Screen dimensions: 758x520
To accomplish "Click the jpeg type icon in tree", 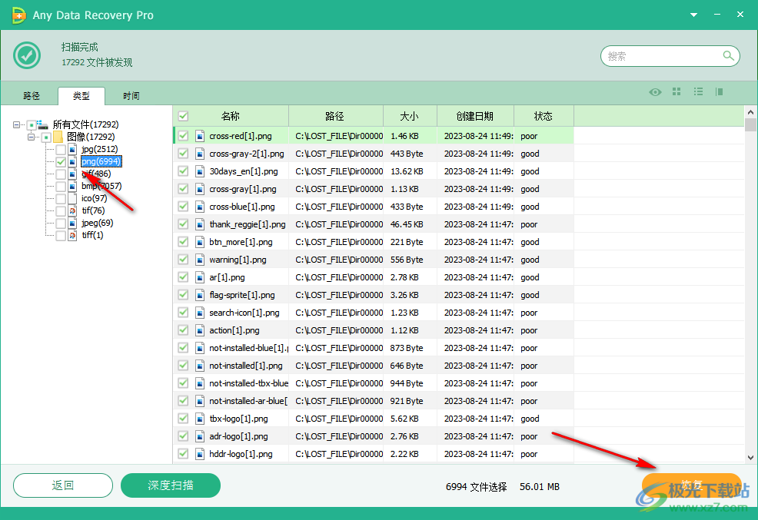I will pyautogui.click(x=72, y=223).
